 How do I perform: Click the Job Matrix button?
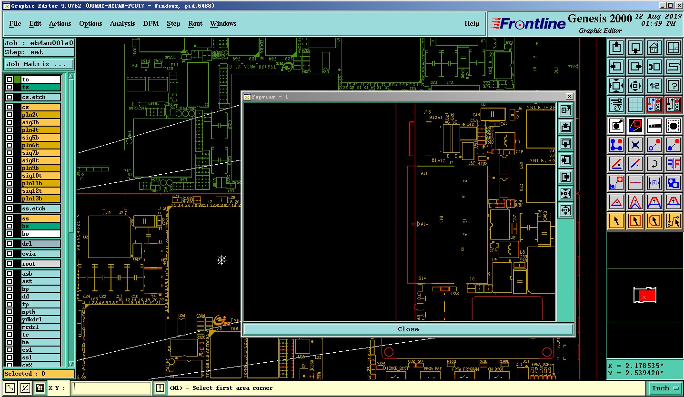click(x=39, y=64)
